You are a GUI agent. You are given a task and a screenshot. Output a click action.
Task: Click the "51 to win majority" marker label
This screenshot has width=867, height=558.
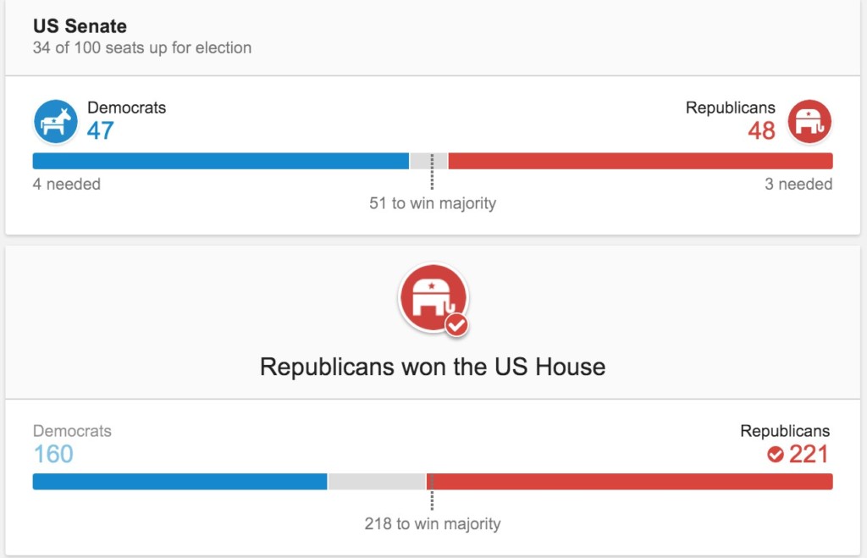click(x=433, y=203)
